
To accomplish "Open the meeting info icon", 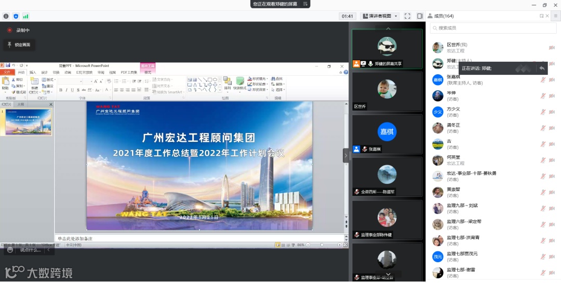I will point(6,16).
